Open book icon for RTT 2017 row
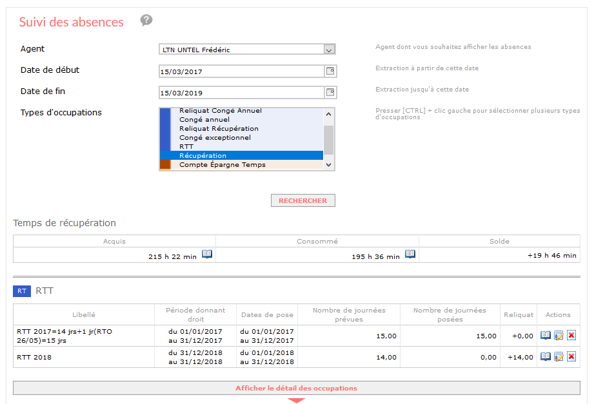 [546, 336]
